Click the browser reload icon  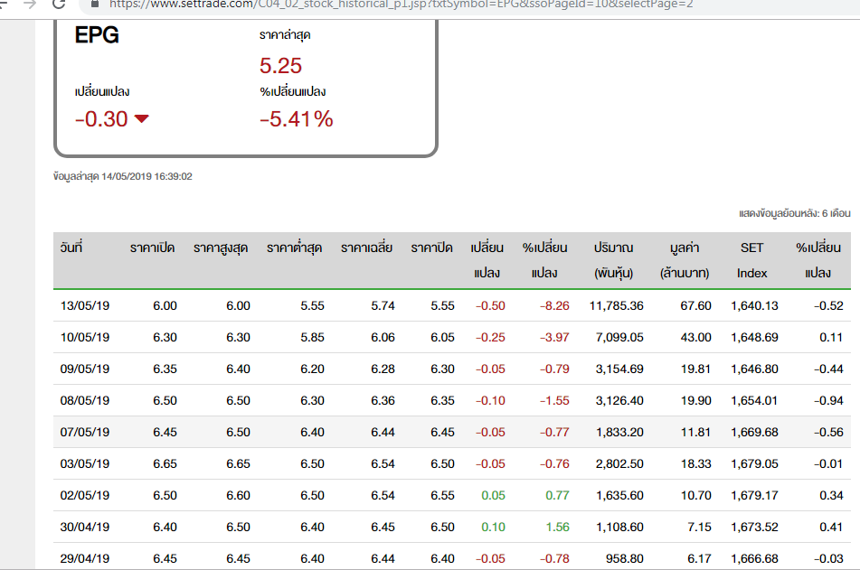pyautogui.click(x=59, y=4)
